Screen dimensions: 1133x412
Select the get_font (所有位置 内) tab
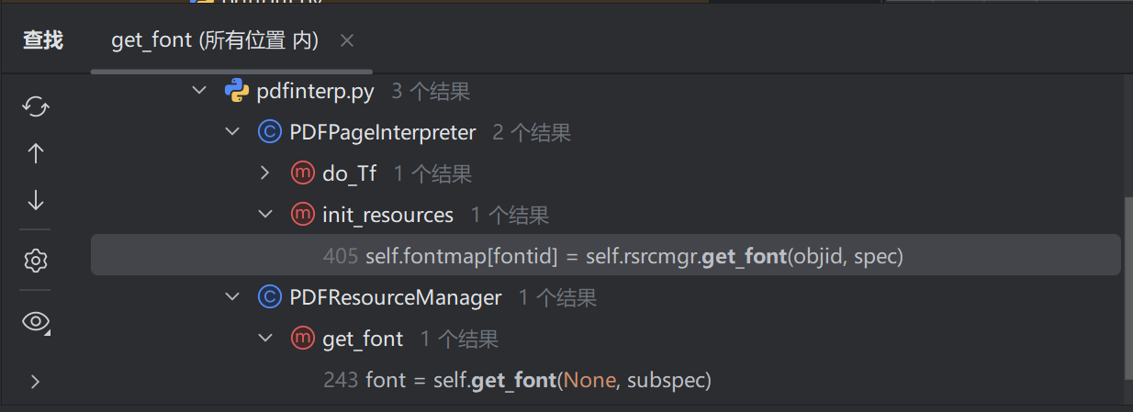214,40
